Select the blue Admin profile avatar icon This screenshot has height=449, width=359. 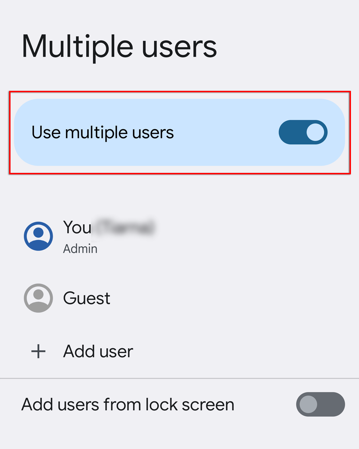point(38,236)
